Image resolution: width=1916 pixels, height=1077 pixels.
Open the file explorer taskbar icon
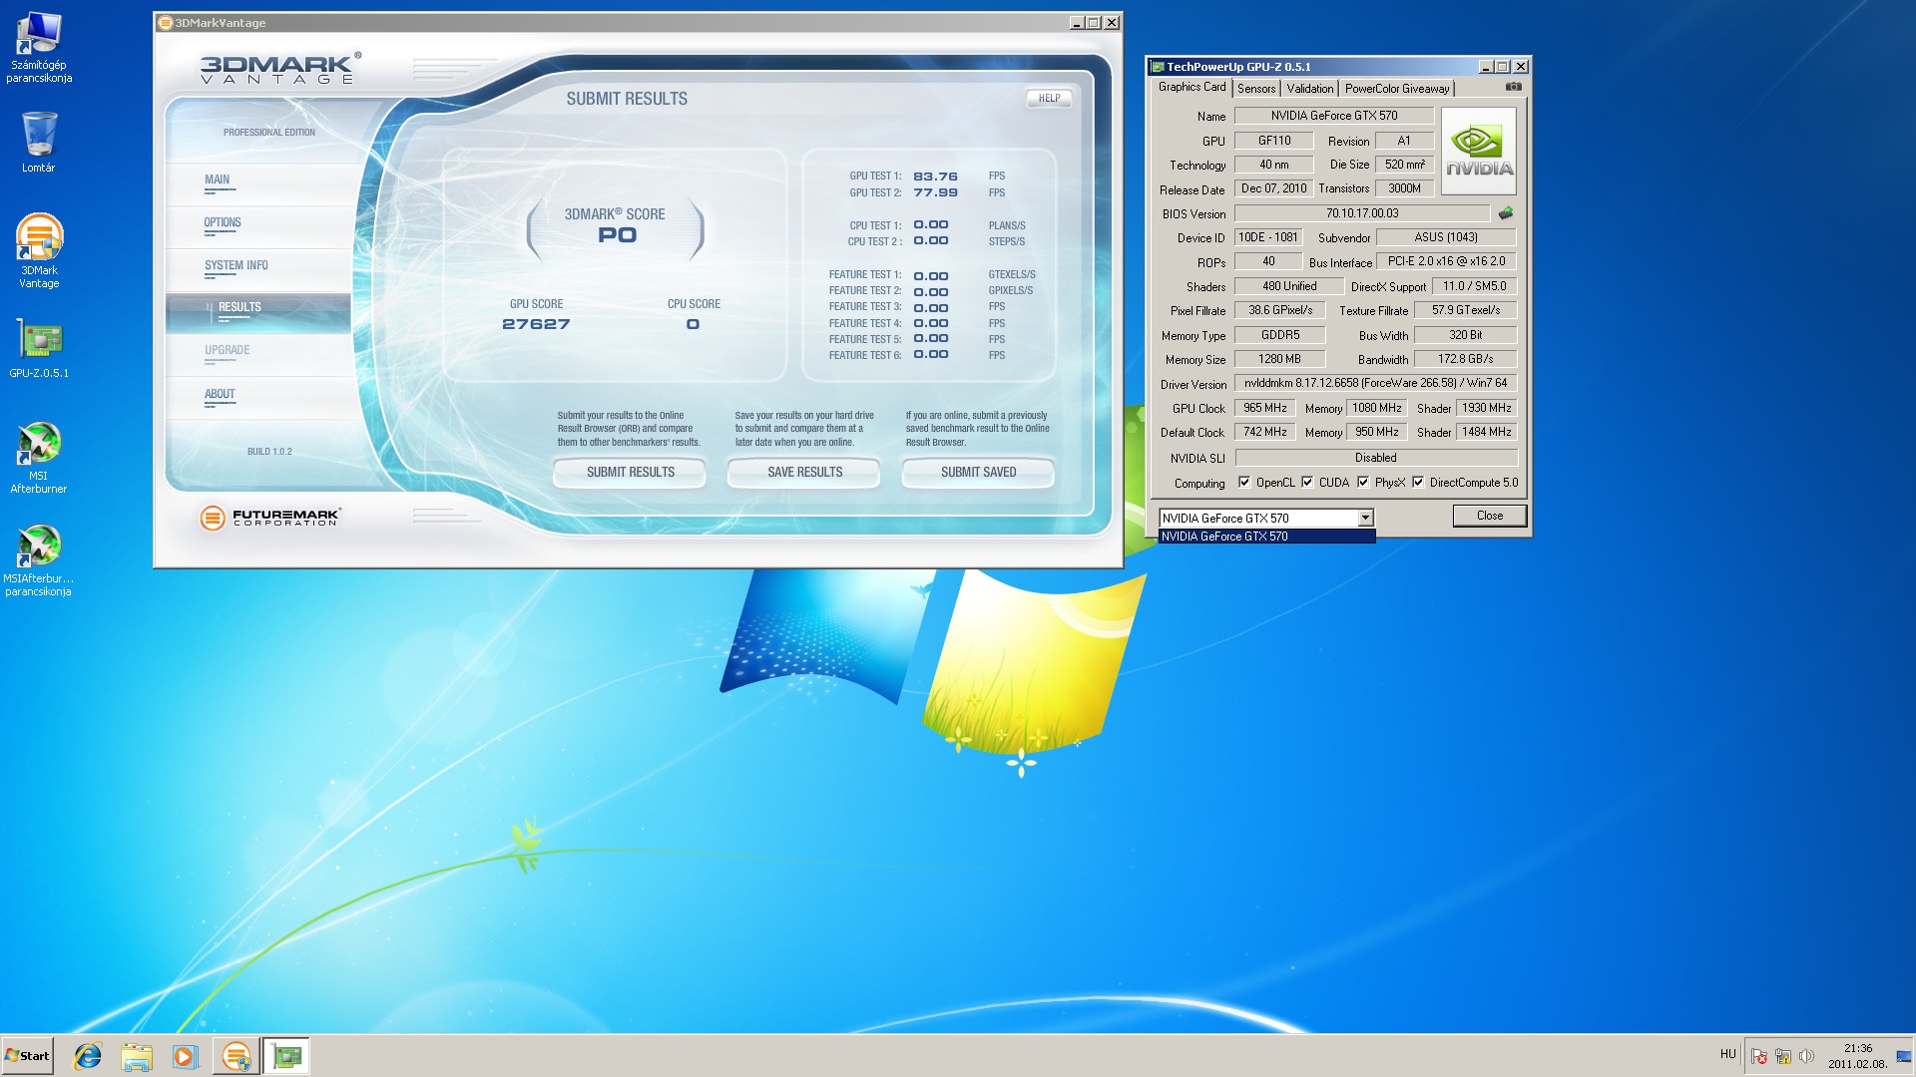click(x=137, y=1056)
